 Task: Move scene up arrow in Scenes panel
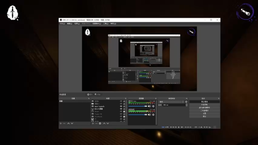click(x=68, y=123)
